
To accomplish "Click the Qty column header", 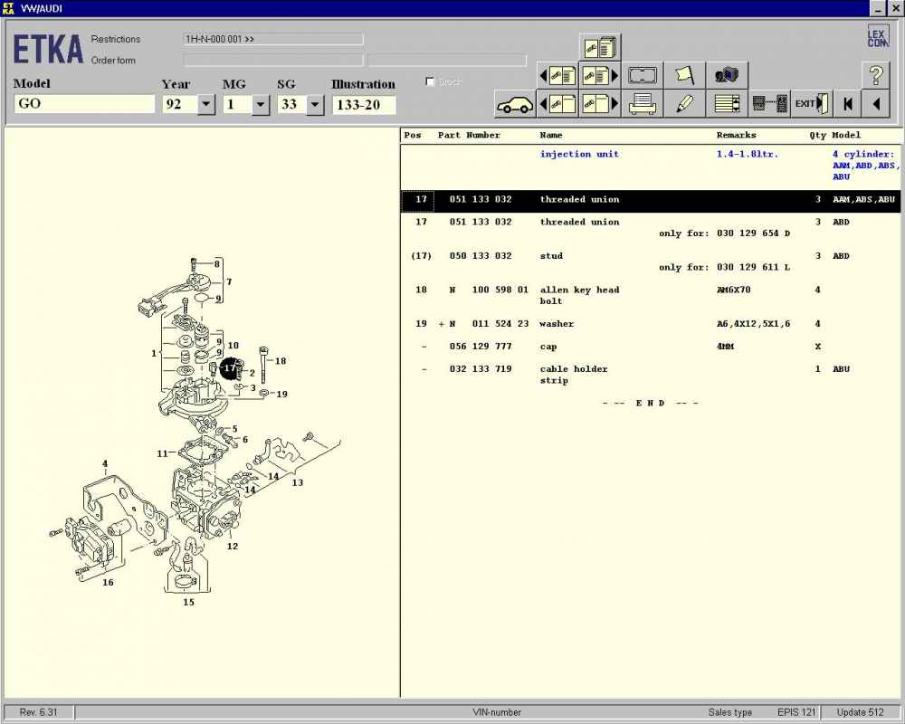I will tap(817, 135).
